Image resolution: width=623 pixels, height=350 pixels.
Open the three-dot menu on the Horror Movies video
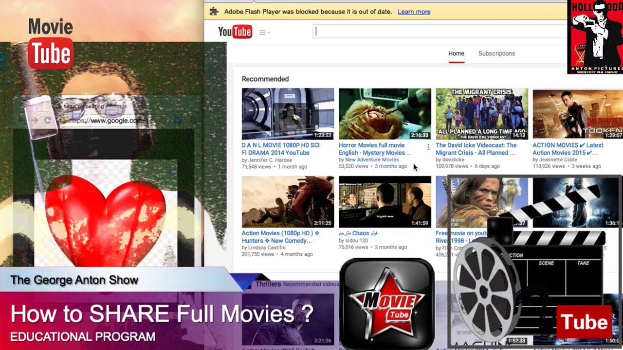428,146
